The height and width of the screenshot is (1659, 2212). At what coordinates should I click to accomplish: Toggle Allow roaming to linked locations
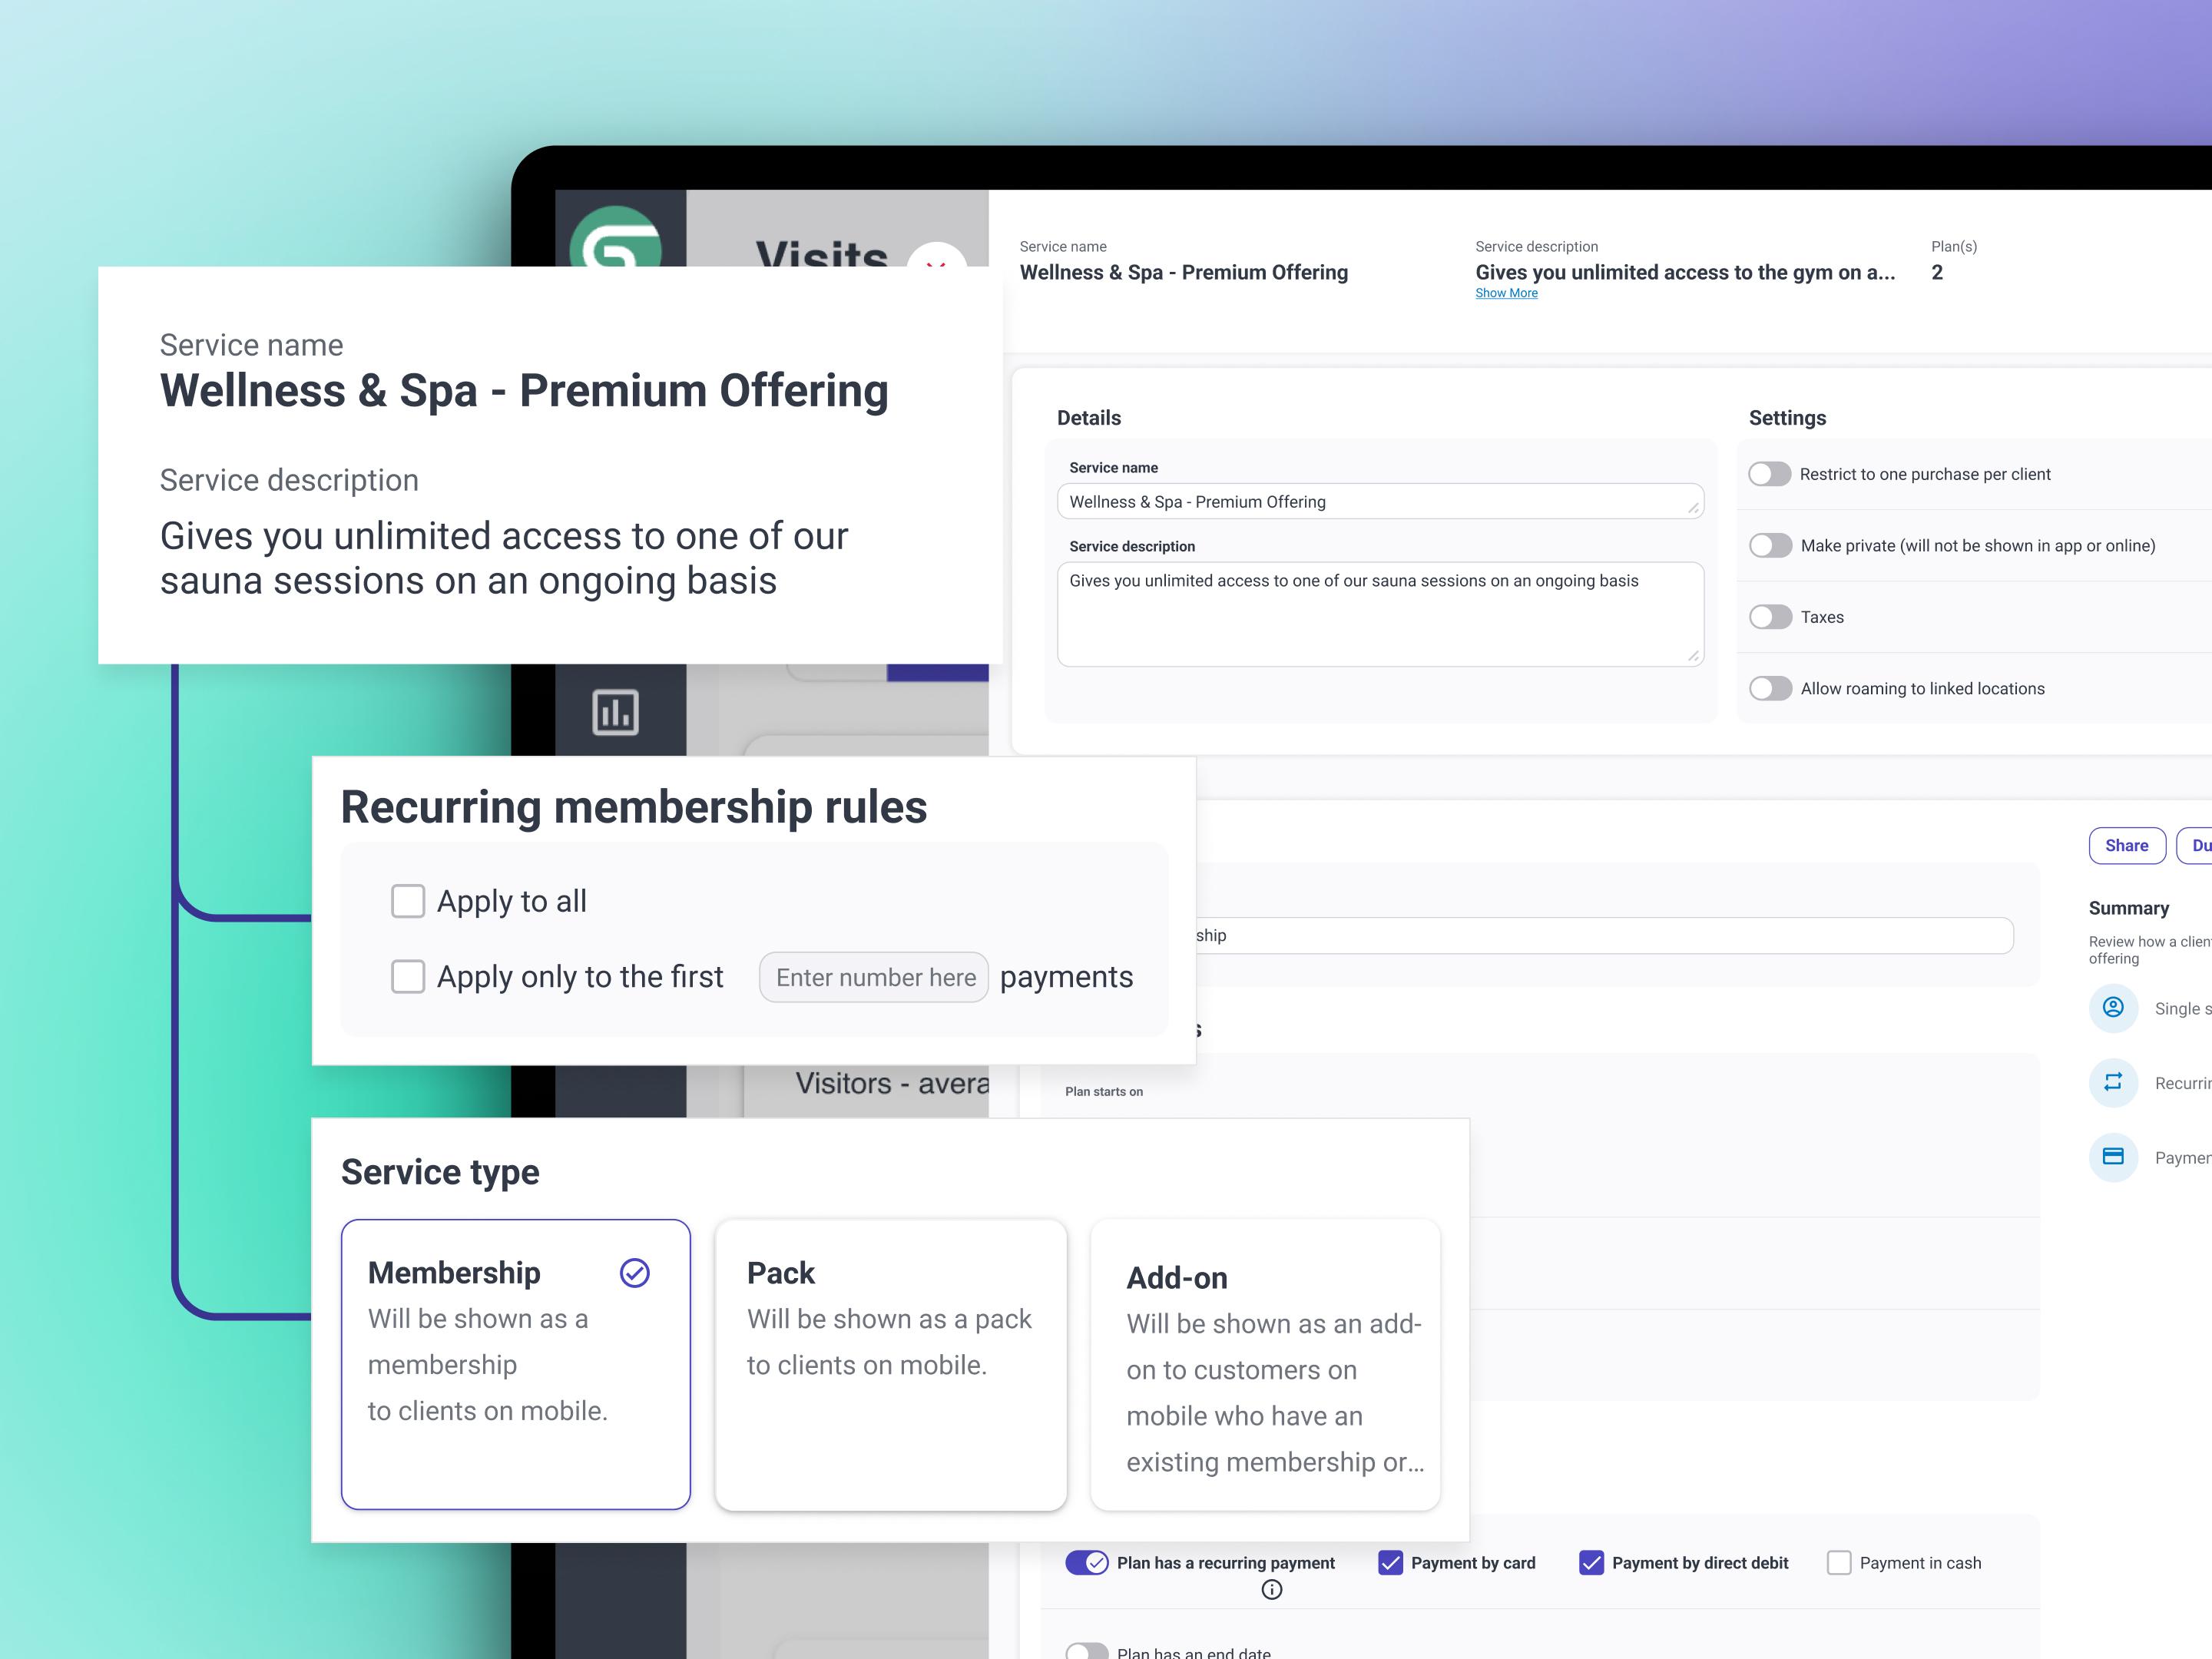click(1771, 688)
